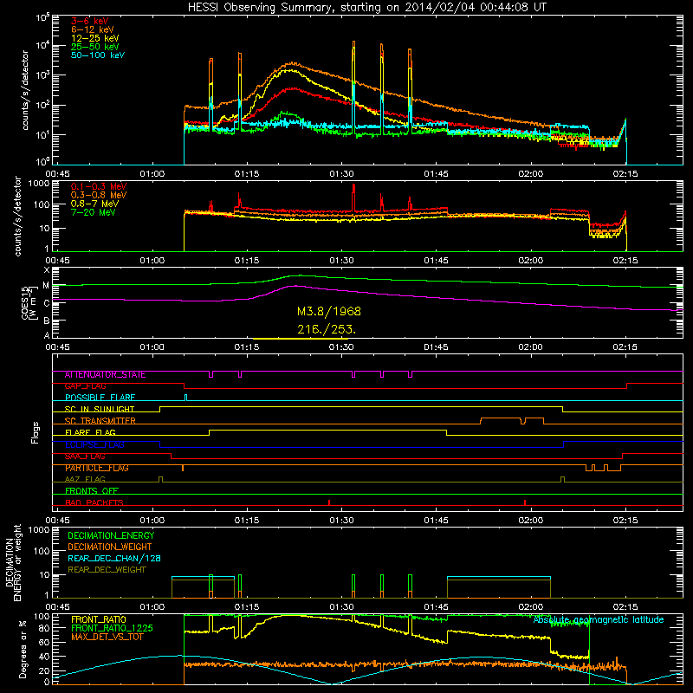693x693 pixels.
Task: Select the GAP_FLAG label
Action: [x=85, y=386]
